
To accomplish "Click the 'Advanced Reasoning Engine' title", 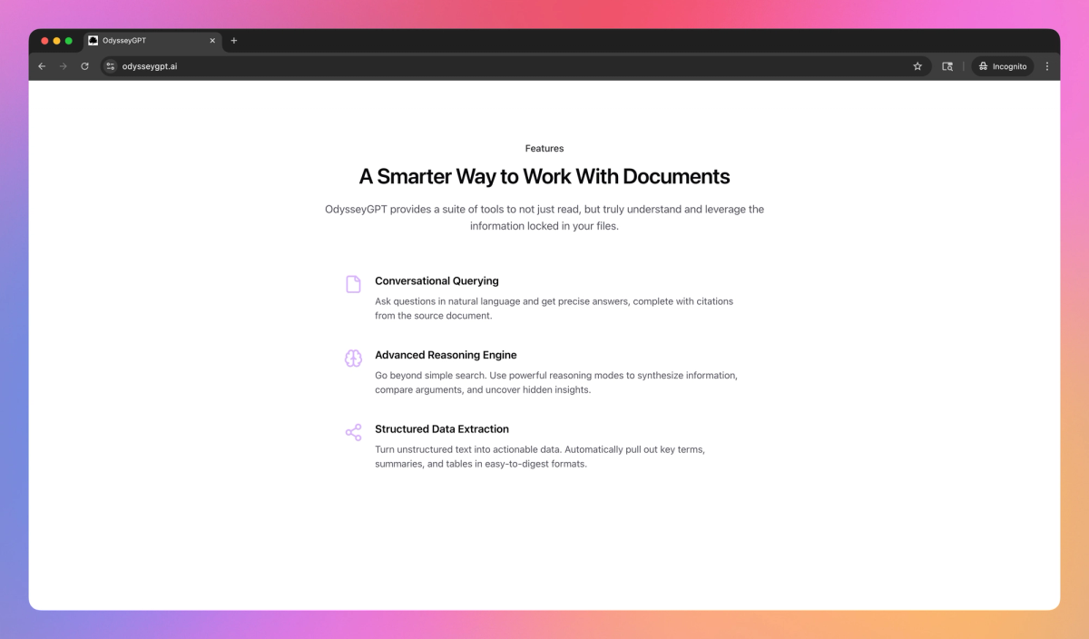I will click(x=446, y=355).
